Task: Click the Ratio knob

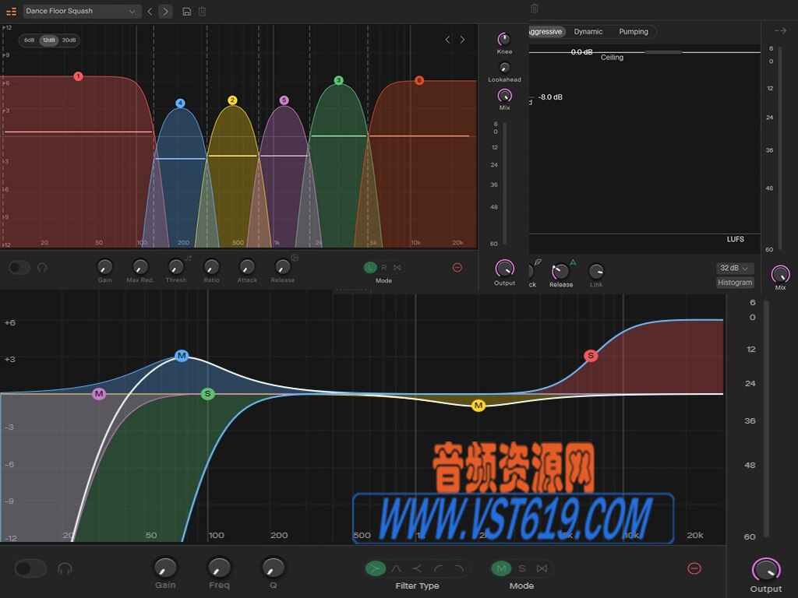Action: pos(211,266)
